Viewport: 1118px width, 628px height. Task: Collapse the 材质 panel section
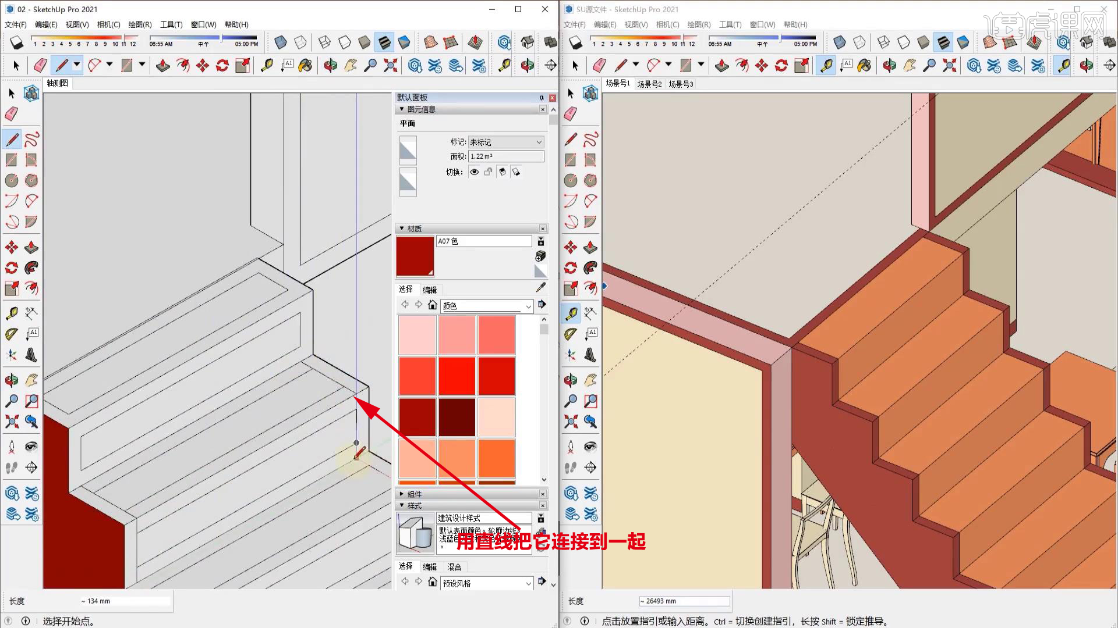pyautogui.click(x=402, y=229)
